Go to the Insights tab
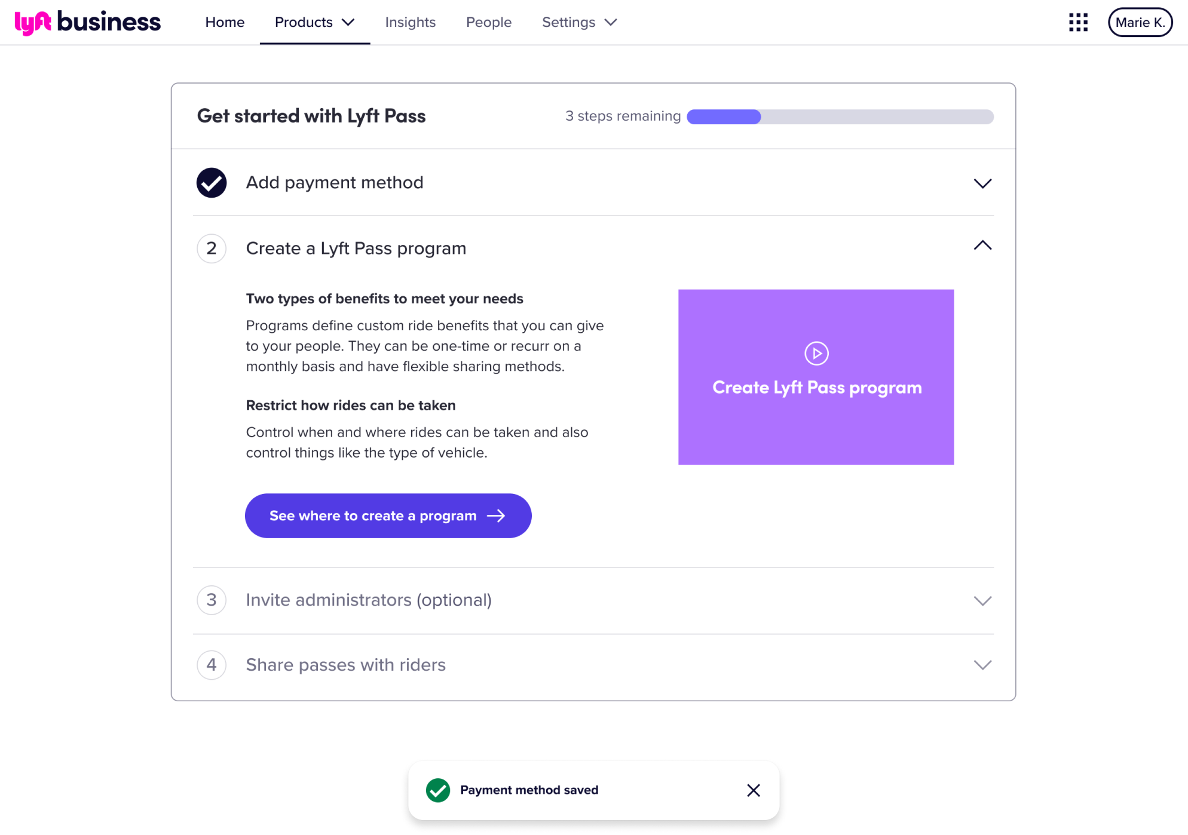 pos(410,23)
